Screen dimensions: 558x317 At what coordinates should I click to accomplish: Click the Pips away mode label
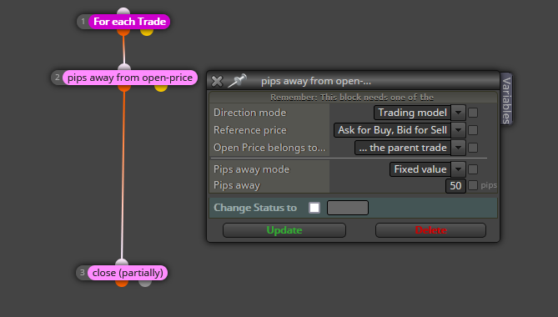251,169
